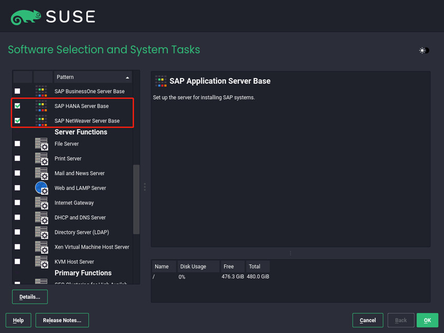
Task: Click the Free column header
Action: tap(233, 266)
